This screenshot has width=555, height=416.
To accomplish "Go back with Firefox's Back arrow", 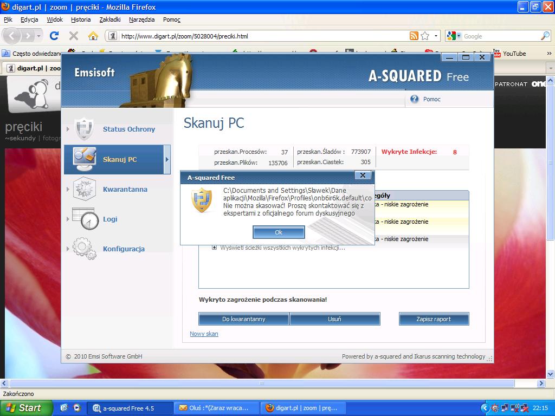I will click(x=11, y=36).
